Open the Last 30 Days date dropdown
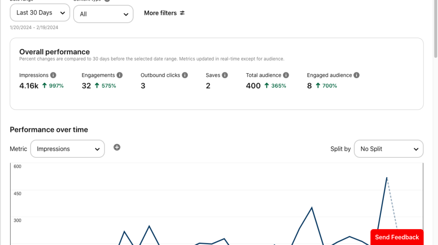Screen dimensions: 438x245 40,13
